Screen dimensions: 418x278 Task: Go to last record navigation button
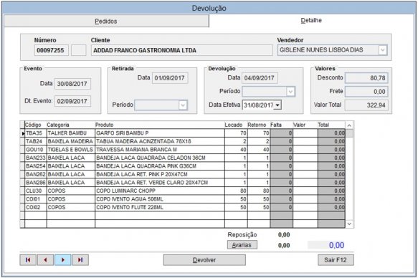pos(80,260)
